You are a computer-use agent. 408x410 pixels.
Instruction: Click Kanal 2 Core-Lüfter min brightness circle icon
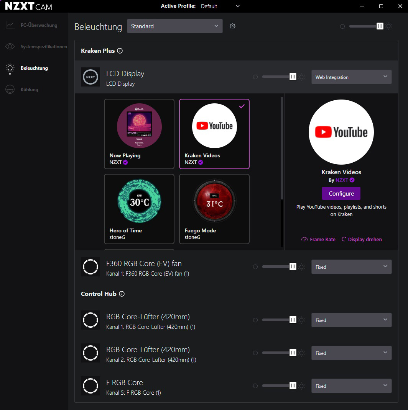[x=255, y=353]
